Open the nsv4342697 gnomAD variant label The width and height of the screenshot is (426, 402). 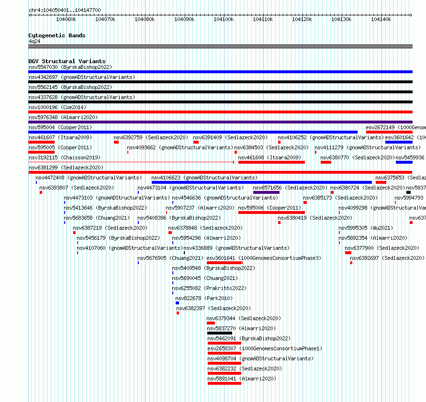(x=82, y=77)
